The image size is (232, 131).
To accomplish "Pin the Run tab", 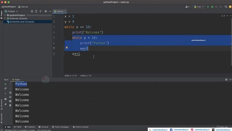I will point(5,104).
